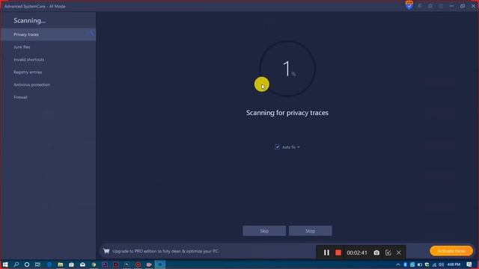Image resolution: width=479 pixels, height=269 pixels.
Task: Click the circular scan progress indicator
Action: 287,69
